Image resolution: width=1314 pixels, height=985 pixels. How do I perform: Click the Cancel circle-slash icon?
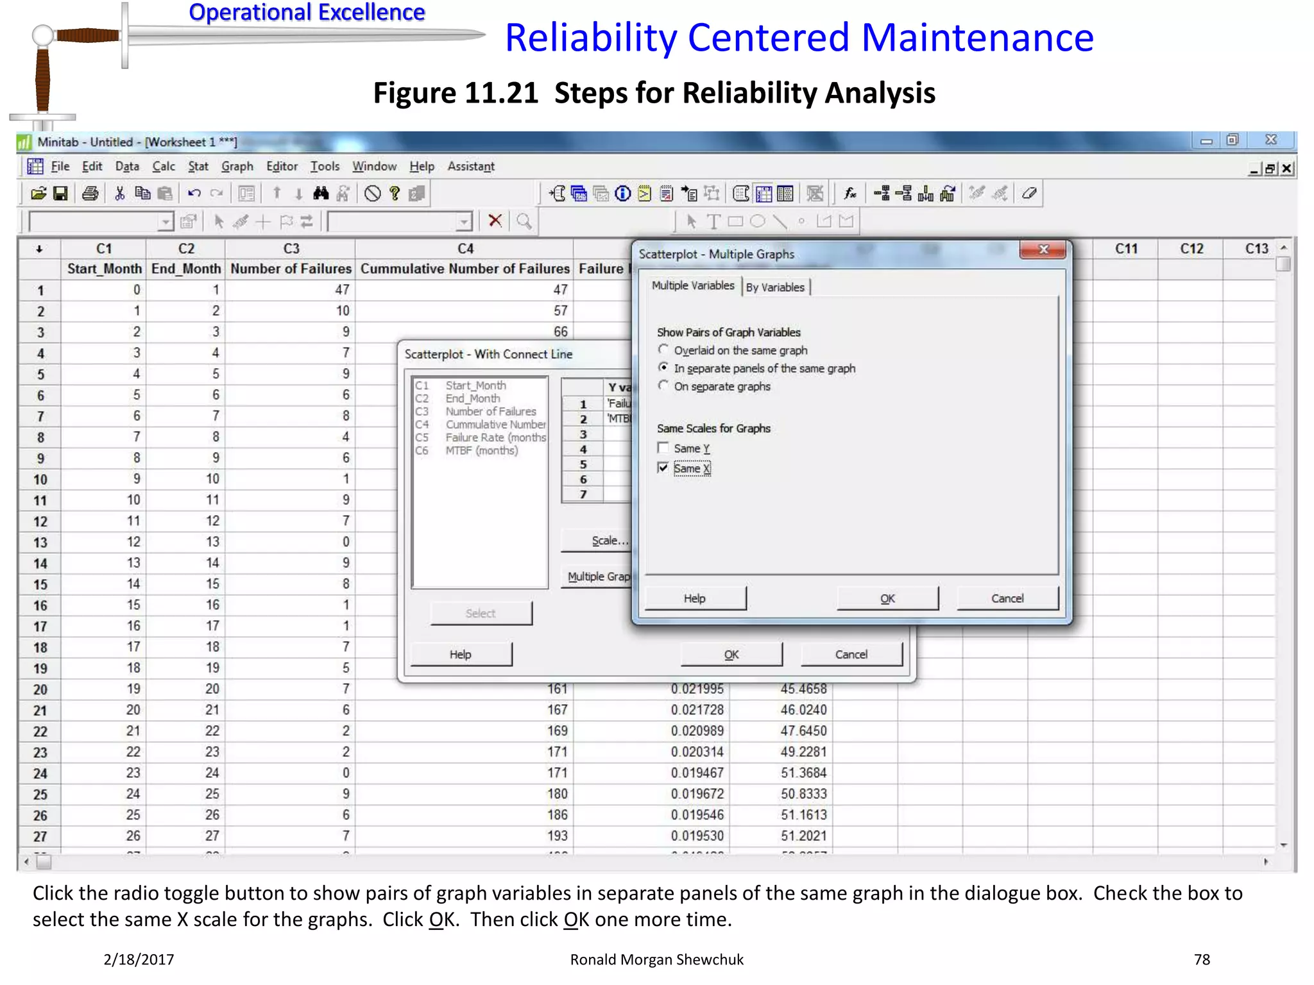pos(372,193)
